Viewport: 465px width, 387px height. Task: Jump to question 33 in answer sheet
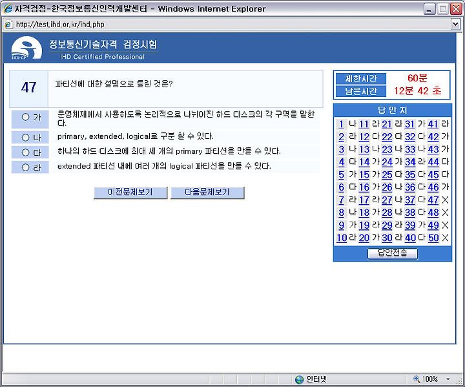click(x=410, y=149)
